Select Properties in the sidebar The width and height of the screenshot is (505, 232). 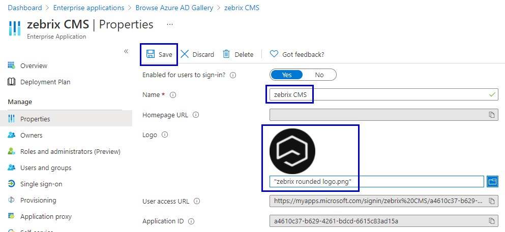point(66,119)
